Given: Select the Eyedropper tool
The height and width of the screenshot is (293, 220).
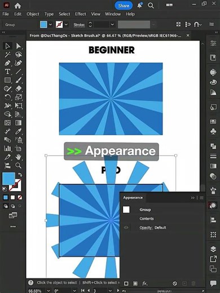Looking at the screenshot, I should tap(19, 131).
